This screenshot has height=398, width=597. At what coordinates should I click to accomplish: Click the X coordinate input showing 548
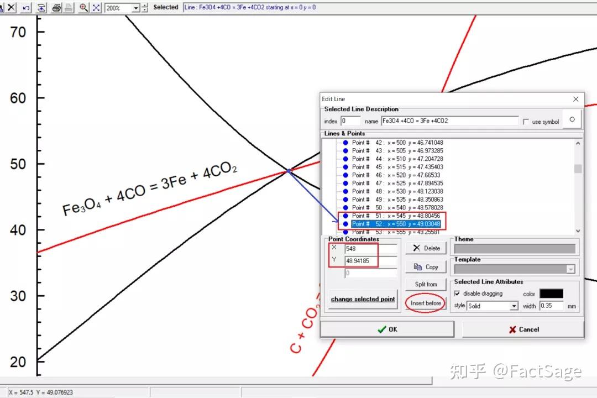coord(369,248)
